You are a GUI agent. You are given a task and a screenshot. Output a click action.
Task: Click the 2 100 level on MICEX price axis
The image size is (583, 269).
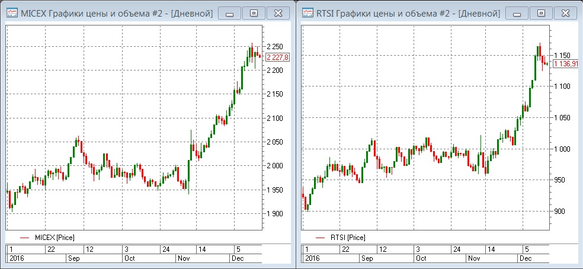point(275,119)
